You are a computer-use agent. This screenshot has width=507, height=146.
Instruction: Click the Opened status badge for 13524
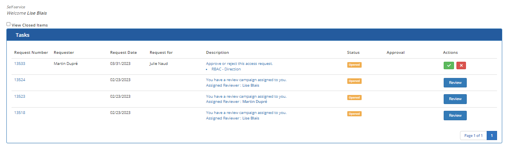click(x=354, y=81)
